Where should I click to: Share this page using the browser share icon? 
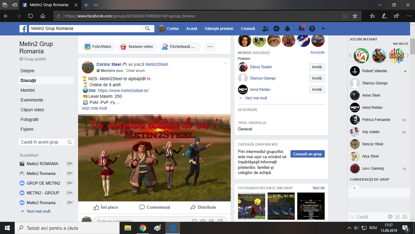pos(397,16)
